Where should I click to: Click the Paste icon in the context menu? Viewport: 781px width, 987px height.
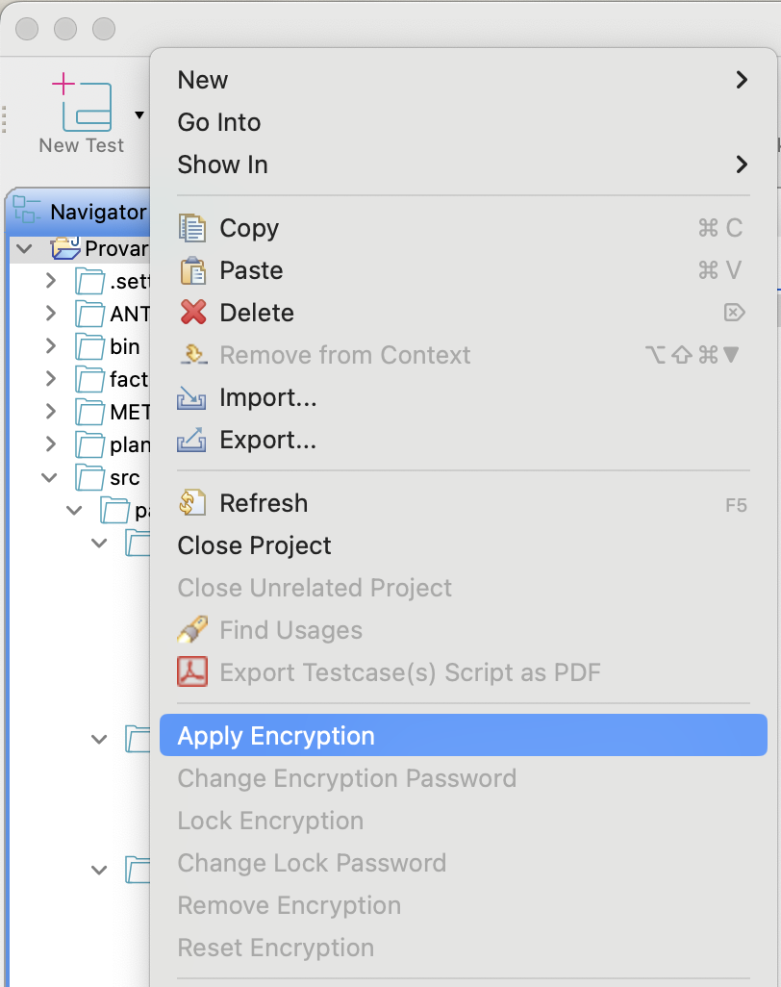click(x=192, y=270)
